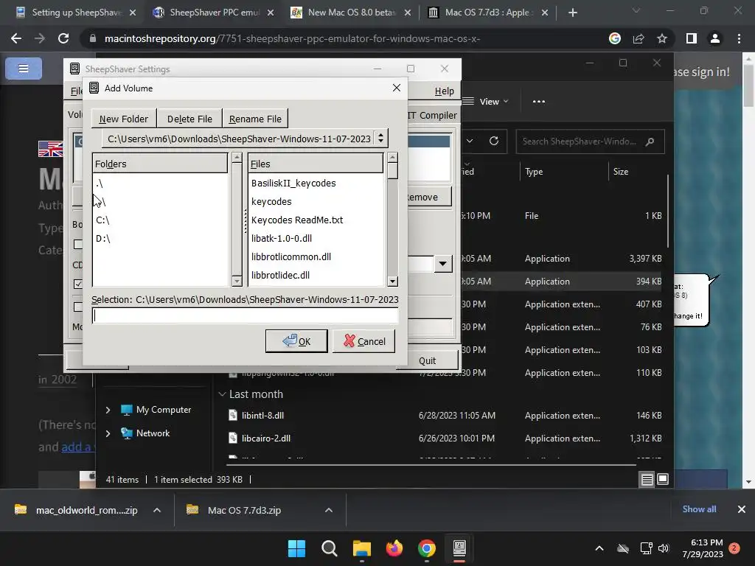Image resolution: width=755 pixels, height=566 pixels.
Task: Switch File Explorer to large icons view
Action: click(663, 479)
